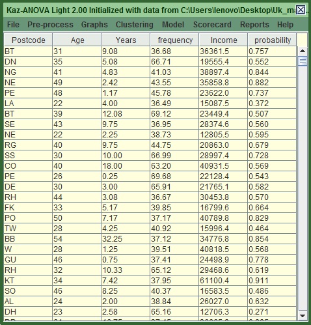Select the PO postcode cell
Screen dimensions: 311x325
click(x=28, y=218)
